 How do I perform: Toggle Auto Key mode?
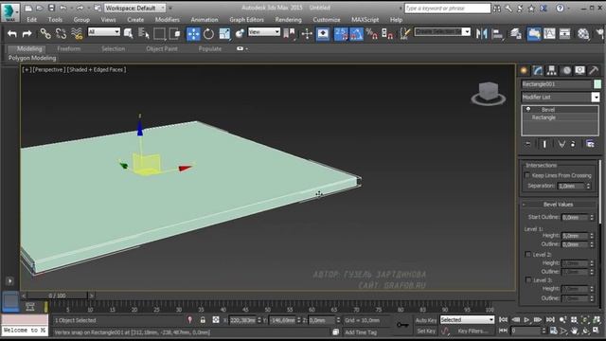point(426,320)
